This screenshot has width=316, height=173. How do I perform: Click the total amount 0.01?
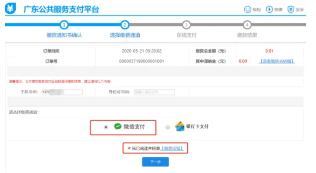coord(269,51)
